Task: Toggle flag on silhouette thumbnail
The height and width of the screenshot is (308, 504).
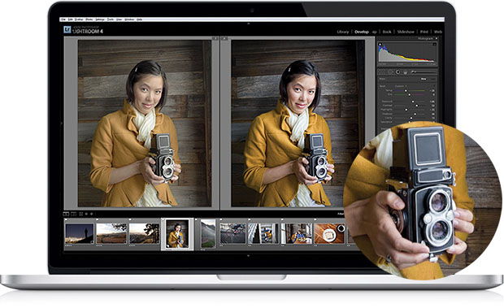Action: coord(66,219)
